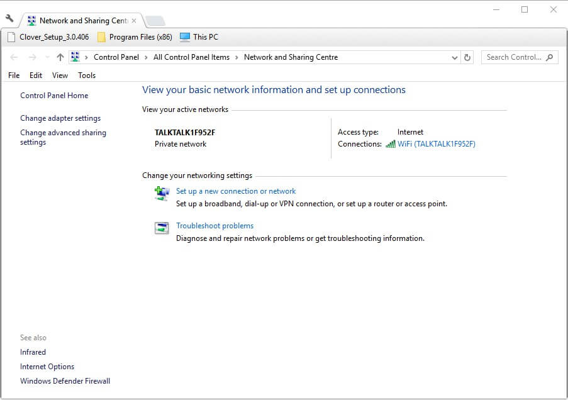568x400 pixels.
Task: Open Windows Defender Firewall link
Action: point(65,381)
